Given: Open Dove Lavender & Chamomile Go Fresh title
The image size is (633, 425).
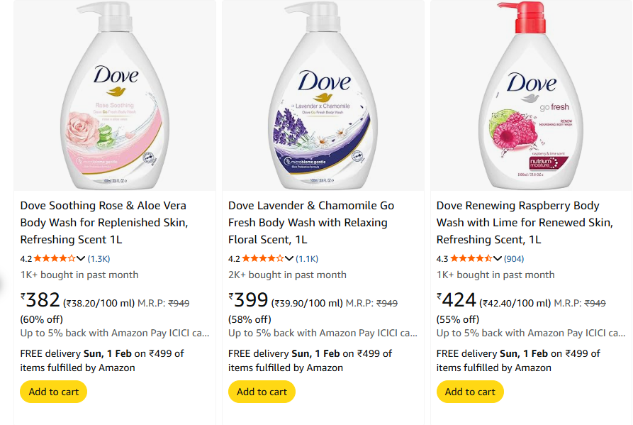Looking at the screenshot, I should pyautogui.click(x=310, y=222).
